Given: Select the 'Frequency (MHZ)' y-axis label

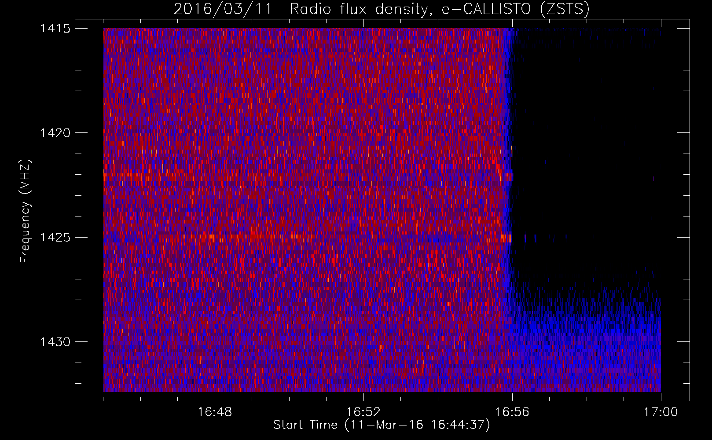Looking at the screenshot, I should [x=25, y=211].
